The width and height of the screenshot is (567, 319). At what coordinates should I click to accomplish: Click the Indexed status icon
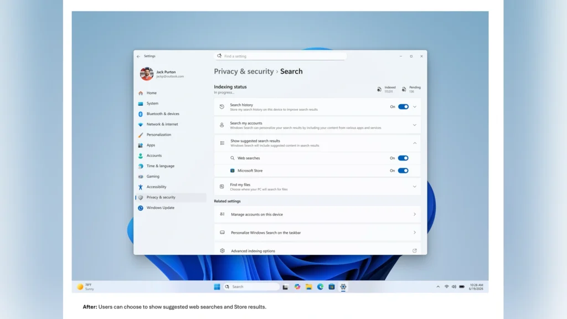379,89
